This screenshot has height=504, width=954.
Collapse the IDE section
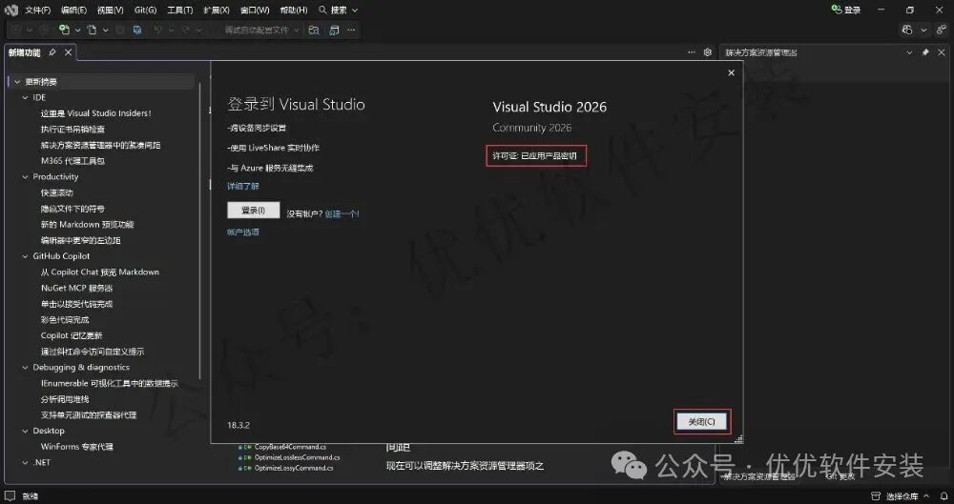[x=25, y=97]
